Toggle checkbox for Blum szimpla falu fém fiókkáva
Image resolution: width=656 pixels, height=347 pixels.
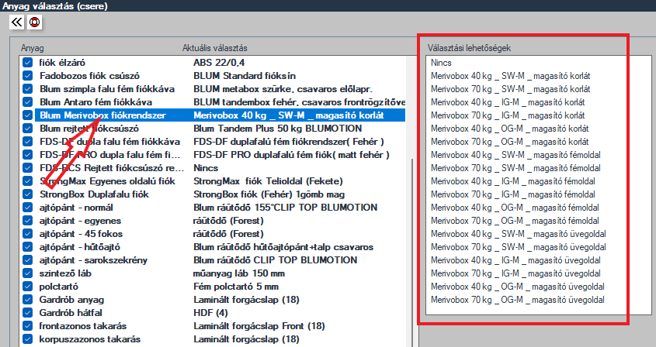tap(28, 89)
